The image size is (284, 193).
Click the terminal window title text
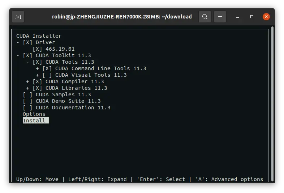[x=122, y=17]
